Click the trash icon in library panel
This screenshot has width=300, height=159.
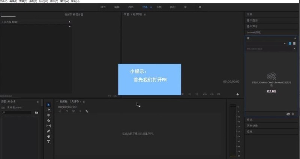[x=293, y=114]
